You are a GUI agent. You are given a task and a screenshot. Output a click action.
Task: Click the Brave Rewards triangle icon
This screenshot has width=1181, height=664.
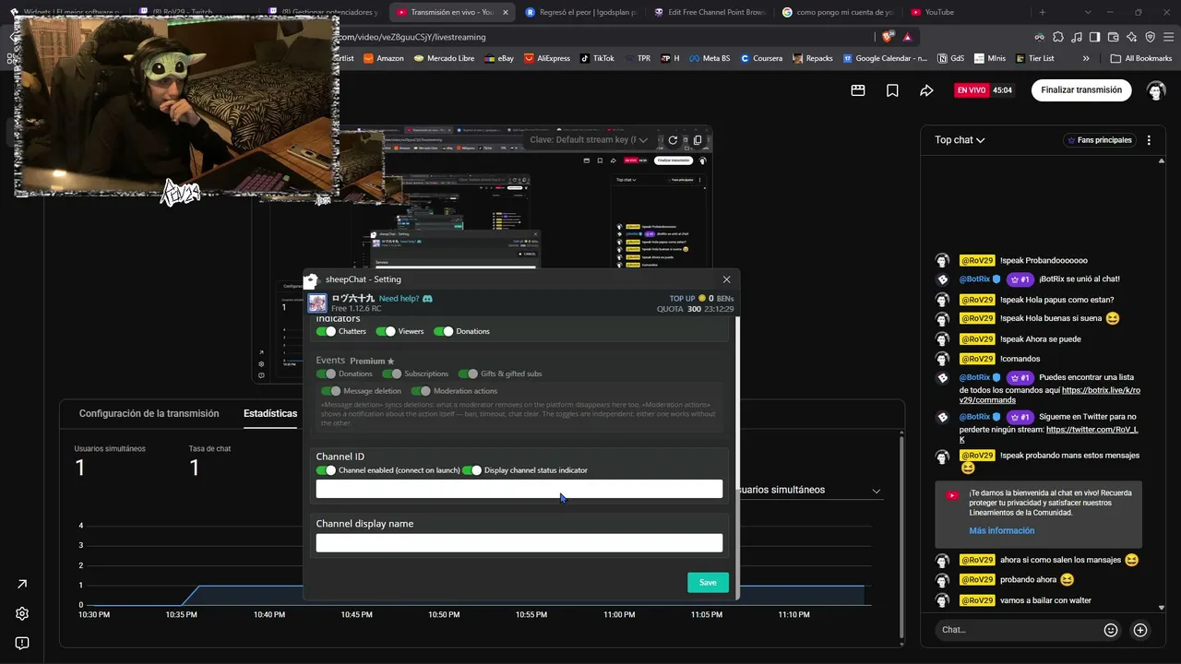point(908,37)
